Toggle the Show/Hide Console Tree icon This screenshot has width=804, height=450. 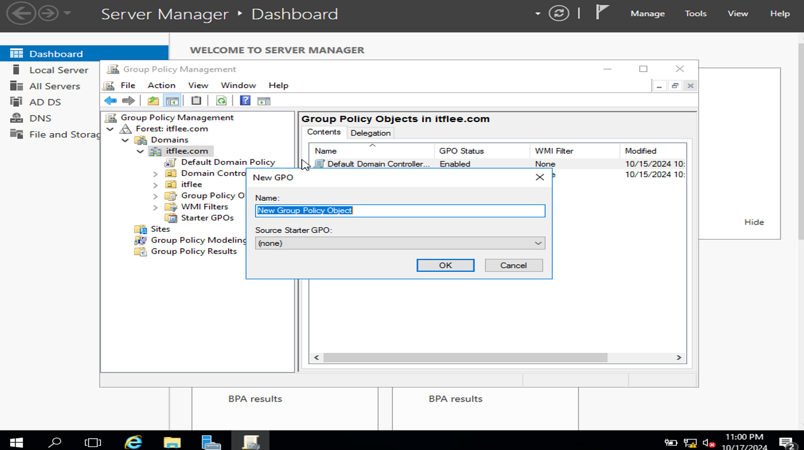click(172, 101)
